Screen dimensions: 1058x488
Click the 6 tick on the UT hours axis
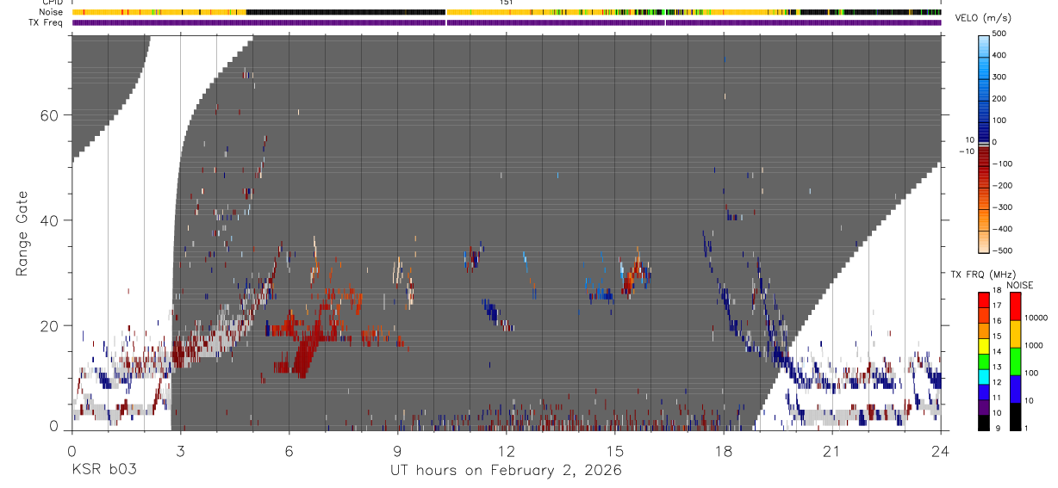point(289,451)
